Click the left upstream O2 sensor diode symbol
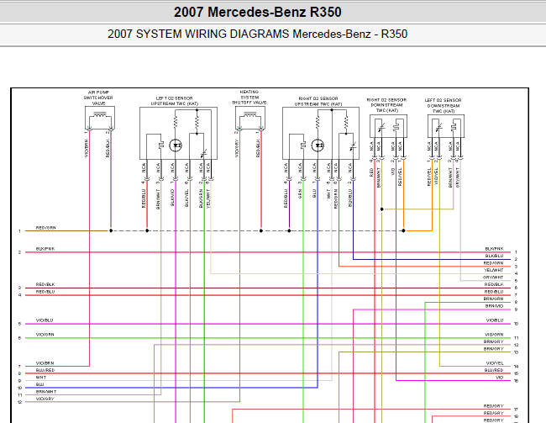Viewport: 546px width, 423px height. (x=176, y=145)
